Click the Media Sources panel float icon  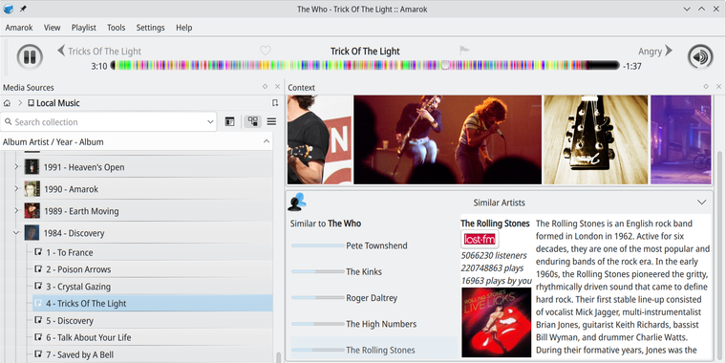[265, 87]
